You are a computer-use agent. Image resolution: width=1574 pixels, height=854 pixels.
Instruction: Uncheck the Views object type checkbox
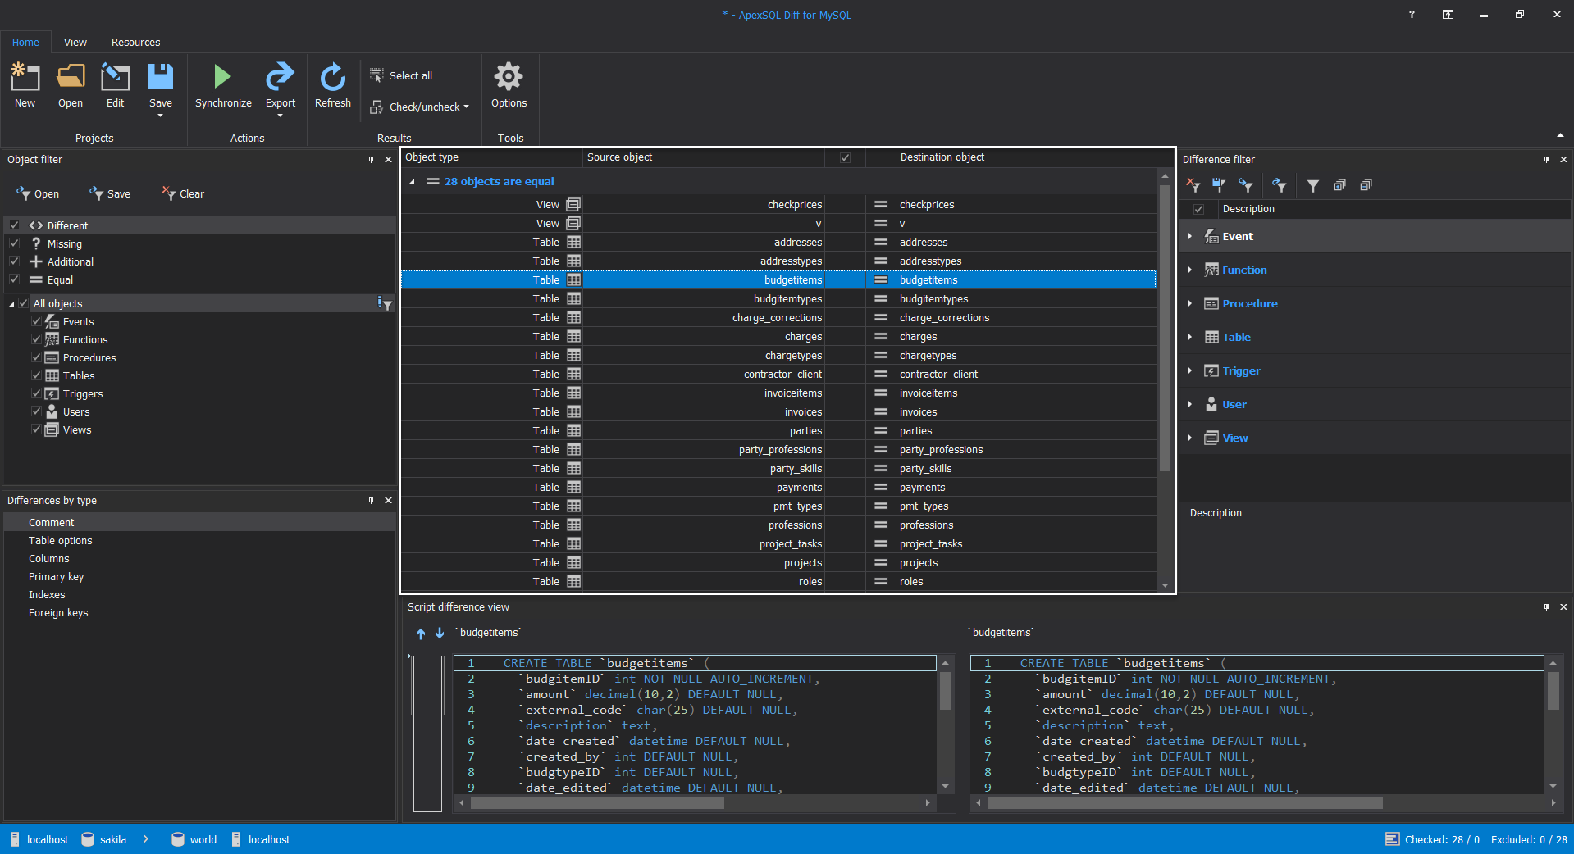point(36,429)
